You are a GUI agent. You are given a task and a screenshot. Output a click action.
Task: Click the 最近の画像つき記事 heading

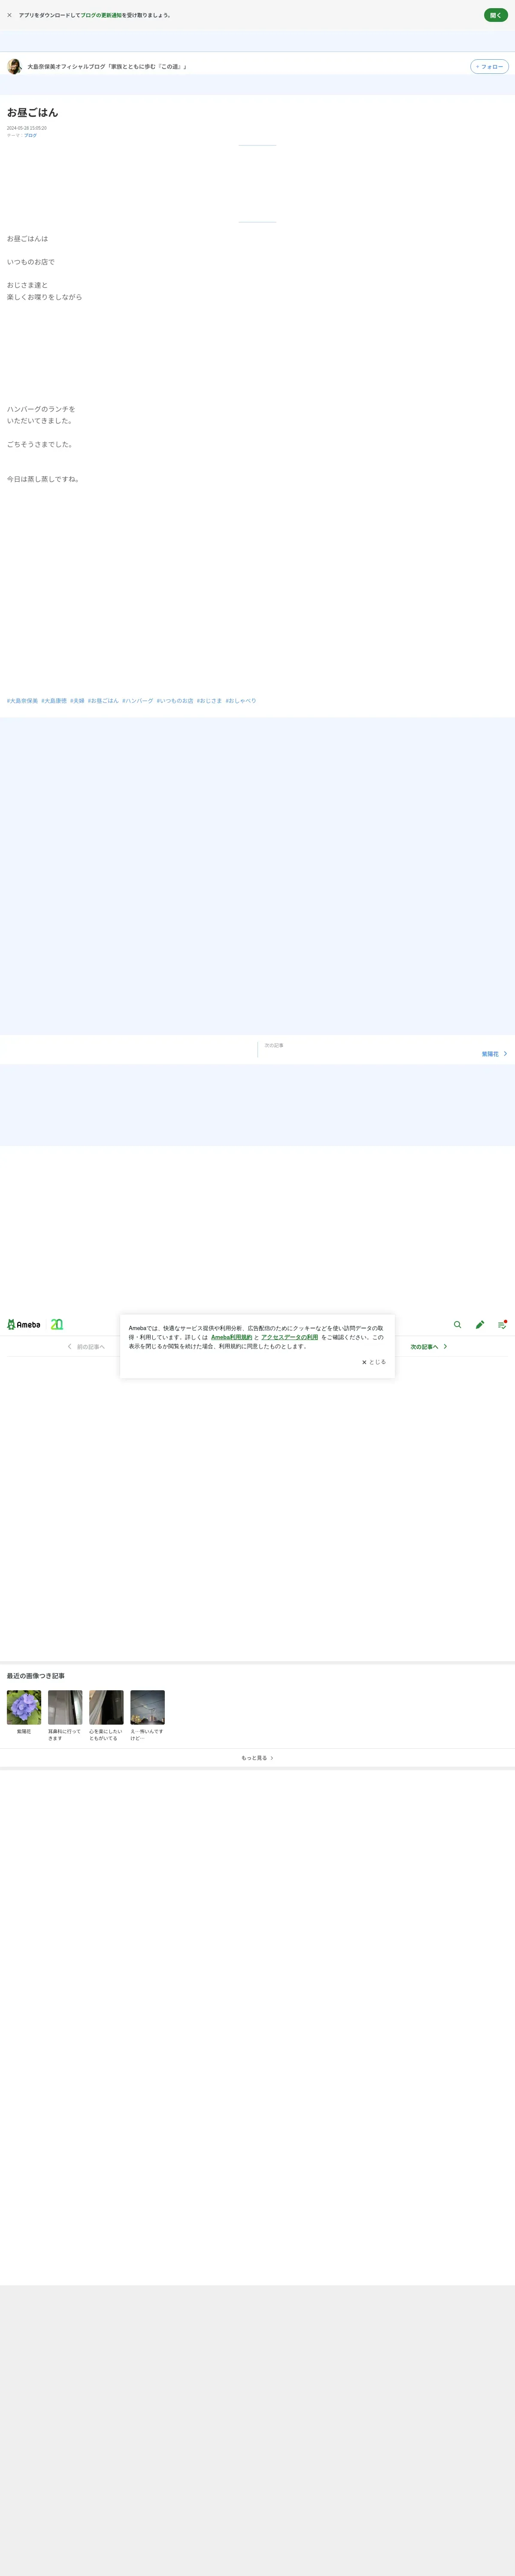pos(36,1676)
